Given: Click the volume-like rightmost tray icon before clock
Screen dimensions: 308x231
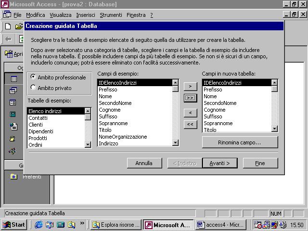Looking at the screenshot, I should 283,225.
